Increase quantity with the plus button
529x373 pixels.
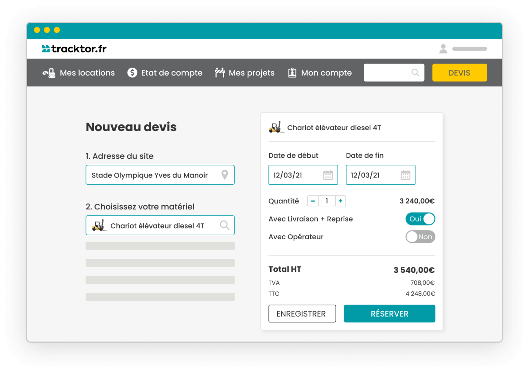point(340,201)
